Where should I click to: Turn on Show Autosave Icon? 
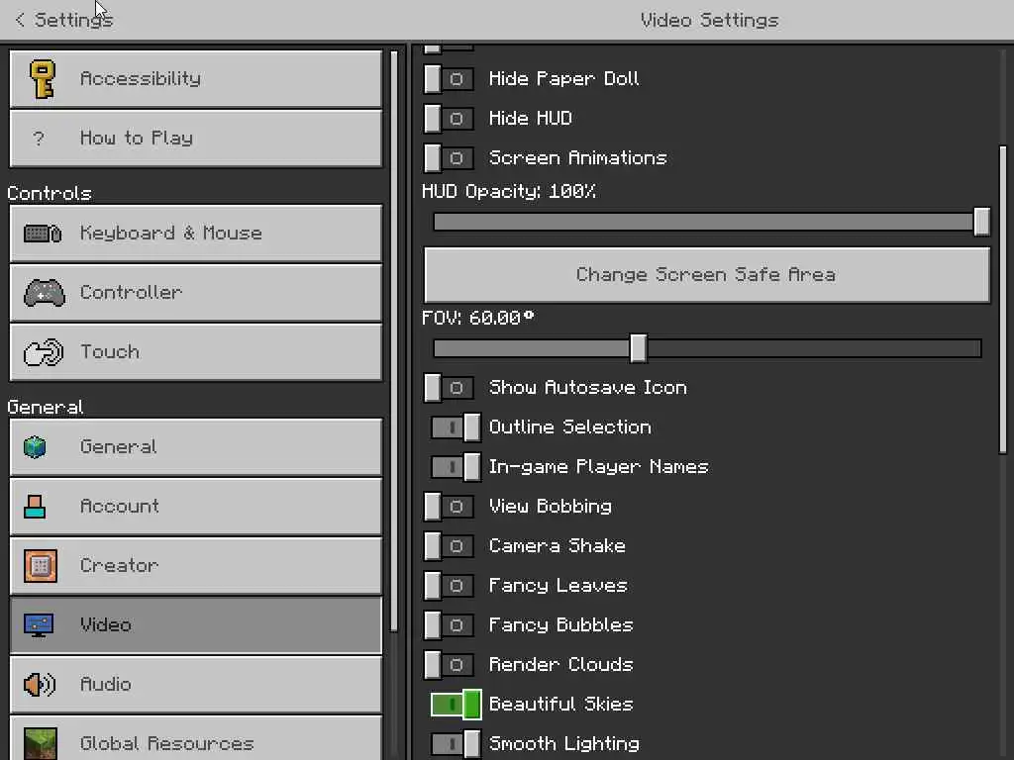pos(449,388)
